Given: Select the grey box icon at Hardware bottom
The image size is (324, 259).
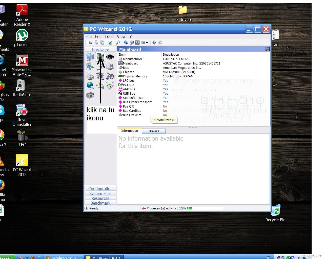Looking at the screenshot, I should [90, 95].
